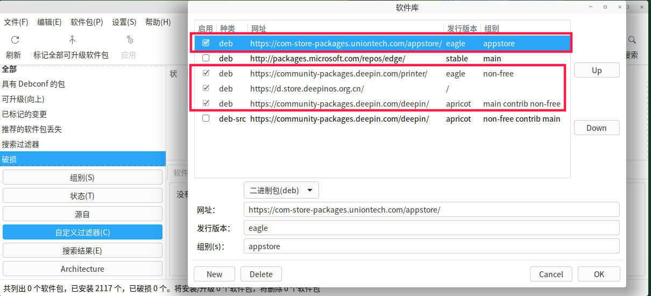Screen dimensions: 651x296
Task: Click the 源自 filter button
Action: (x=82, y=214)
